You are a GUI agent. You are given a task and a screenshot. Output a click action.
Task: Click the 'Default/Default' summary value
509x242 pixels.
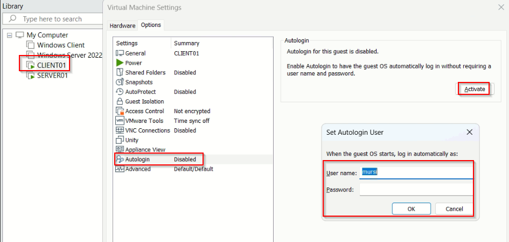click(x=193, y=169)
